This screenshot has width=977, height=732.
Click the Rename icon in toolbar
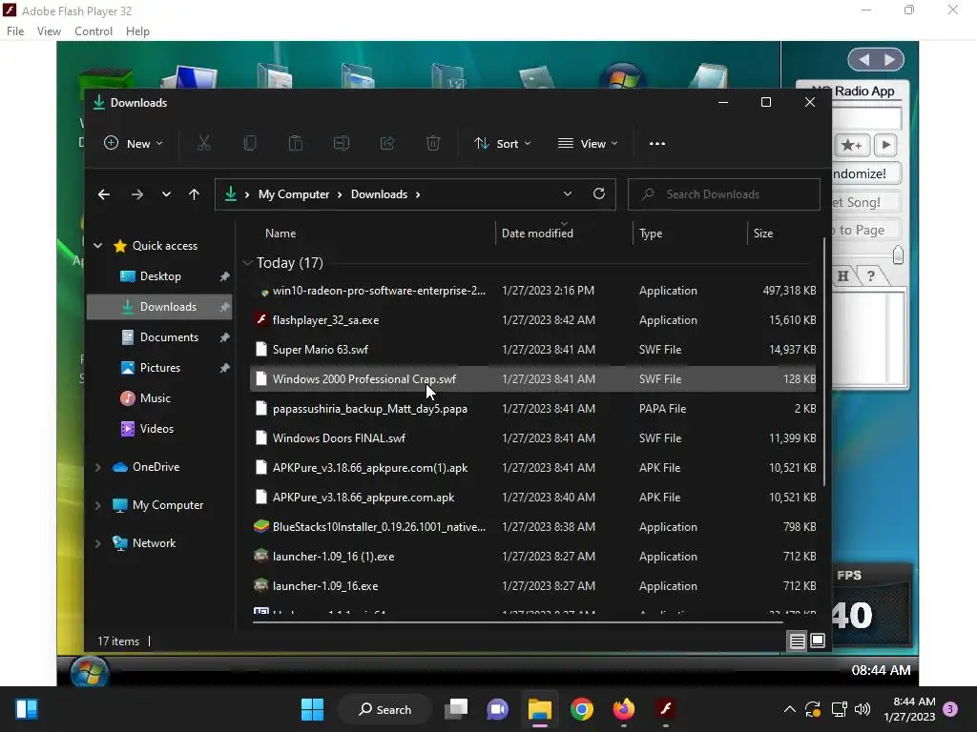point(342,144)
